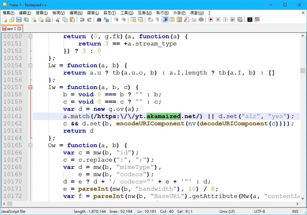307x215 pixels.
Task: Collapse the fold at line 10165
Action: point(31,145)
